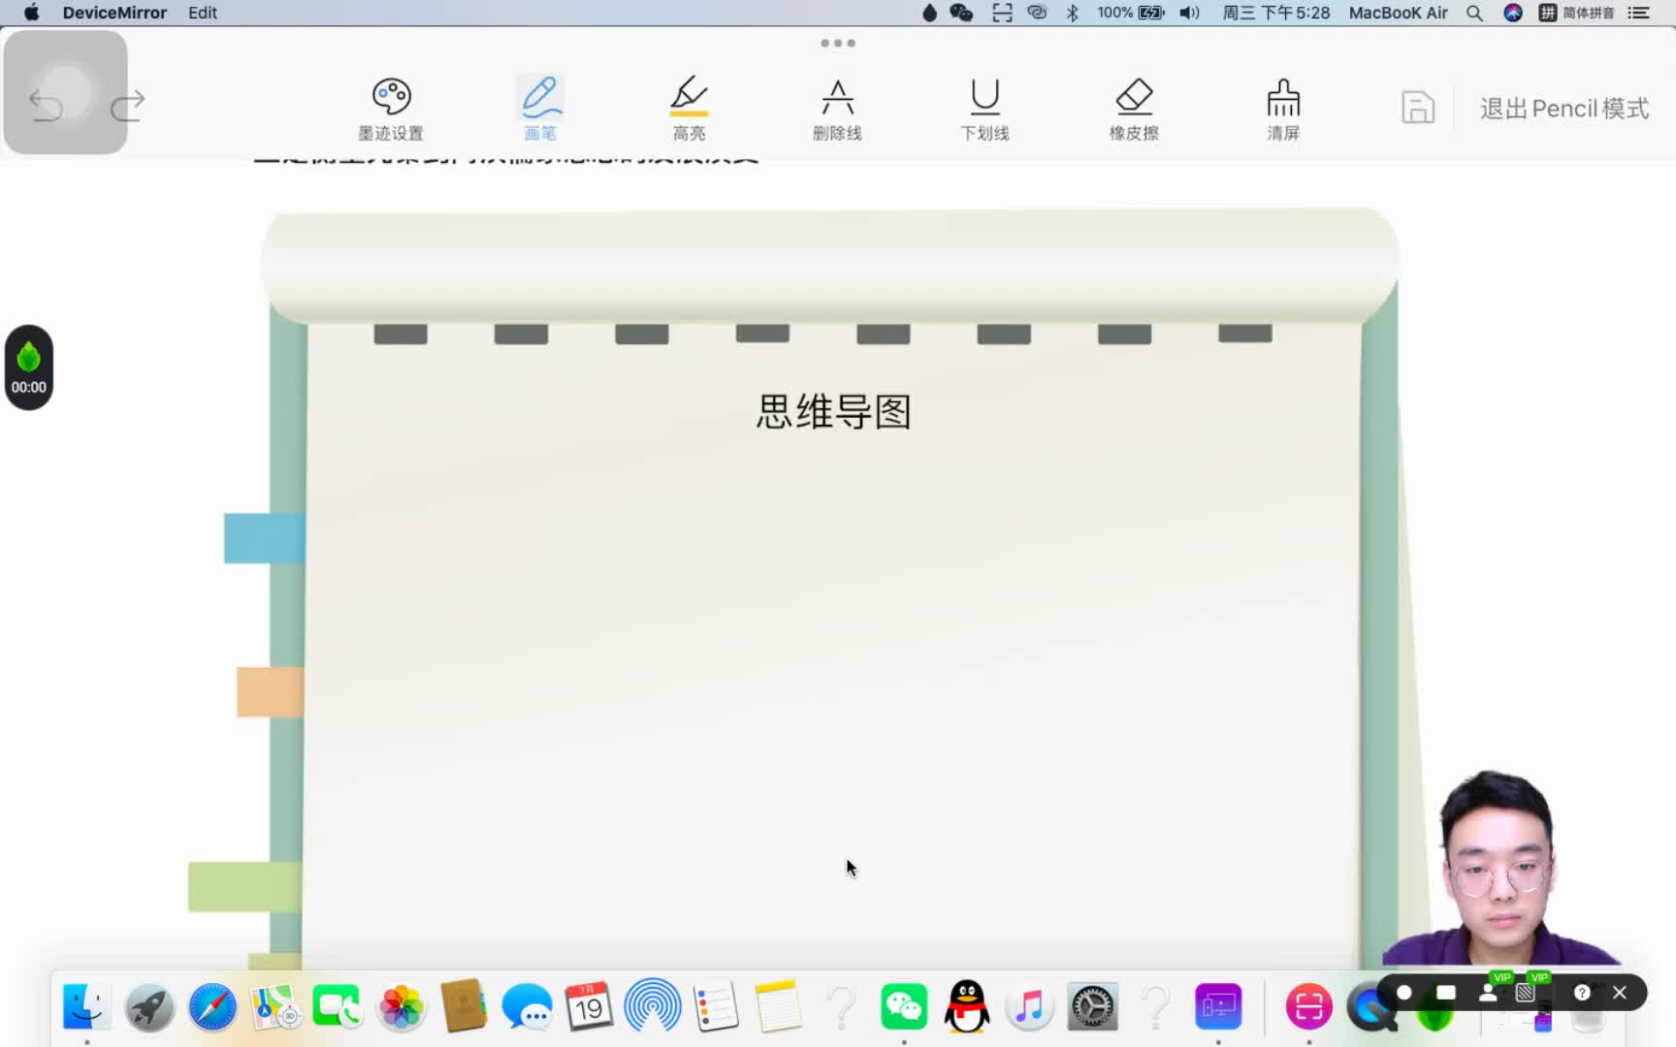
Task: Open Finder from the dock
Action: coord(86,1006)
